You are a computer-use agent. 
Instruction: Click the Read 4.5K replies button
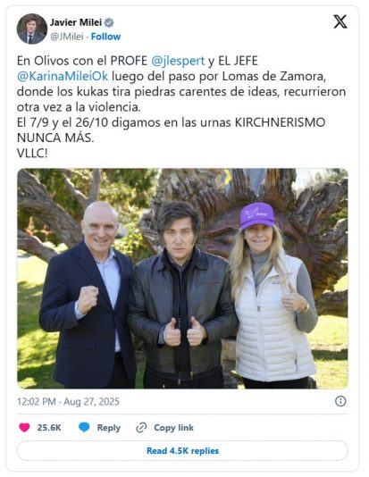pyautogui.click(x=182, y=450)
